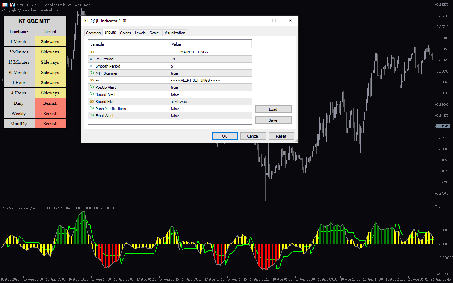Click Reset to restore default inputs
Image resolution: width=453 pixels, height=283 pixels.
pos(281,136)
